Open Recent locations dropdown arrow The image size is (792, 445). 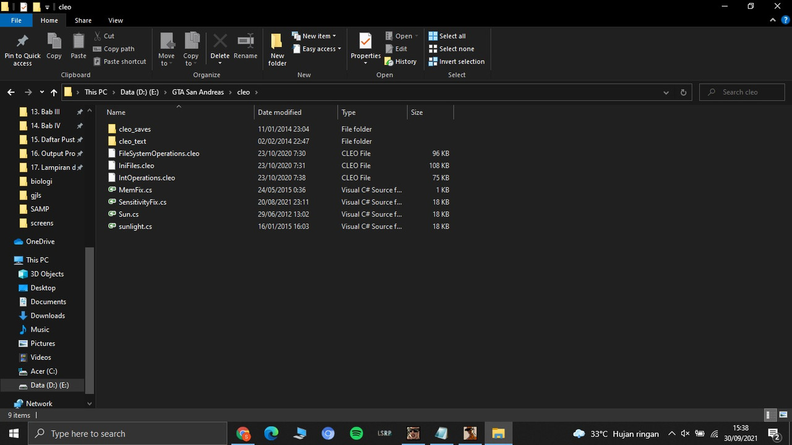coord(41,92)
